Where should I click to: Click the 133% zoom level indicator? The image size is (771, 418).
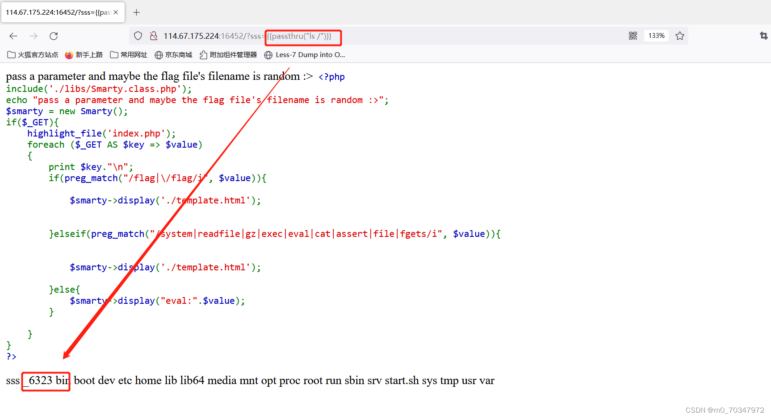click(656, 35)
